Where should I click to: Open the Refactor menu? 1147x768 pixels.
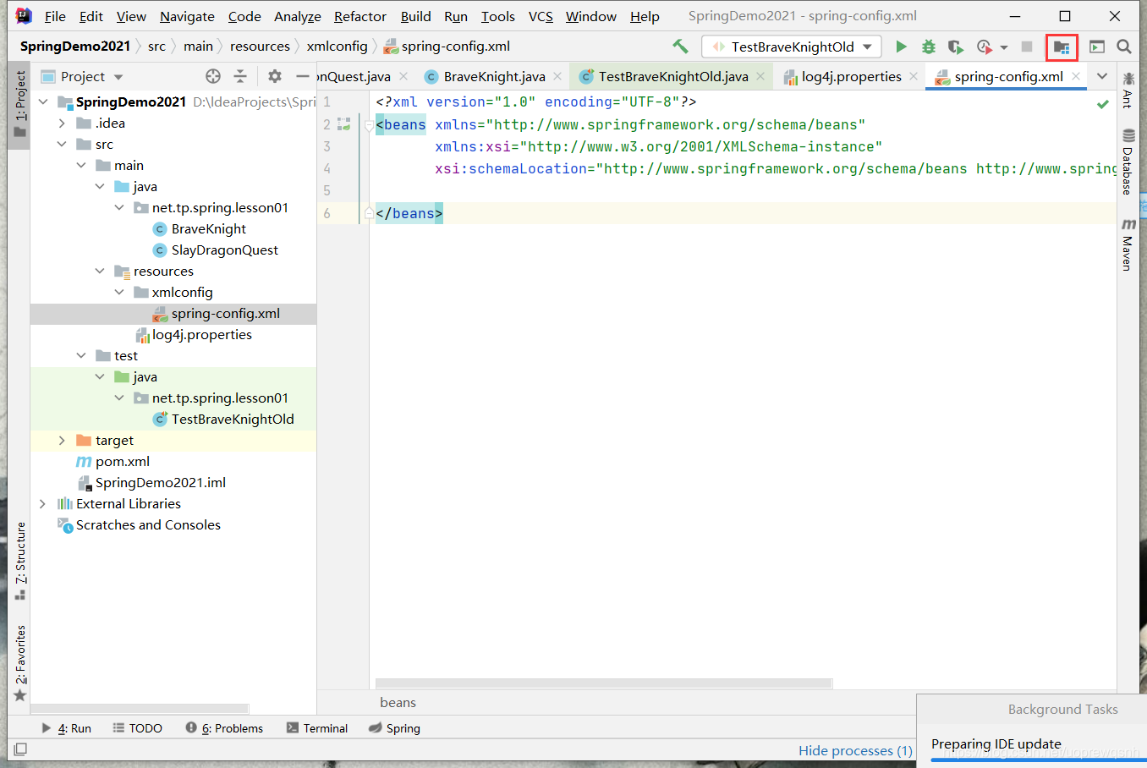pos(359,16)
